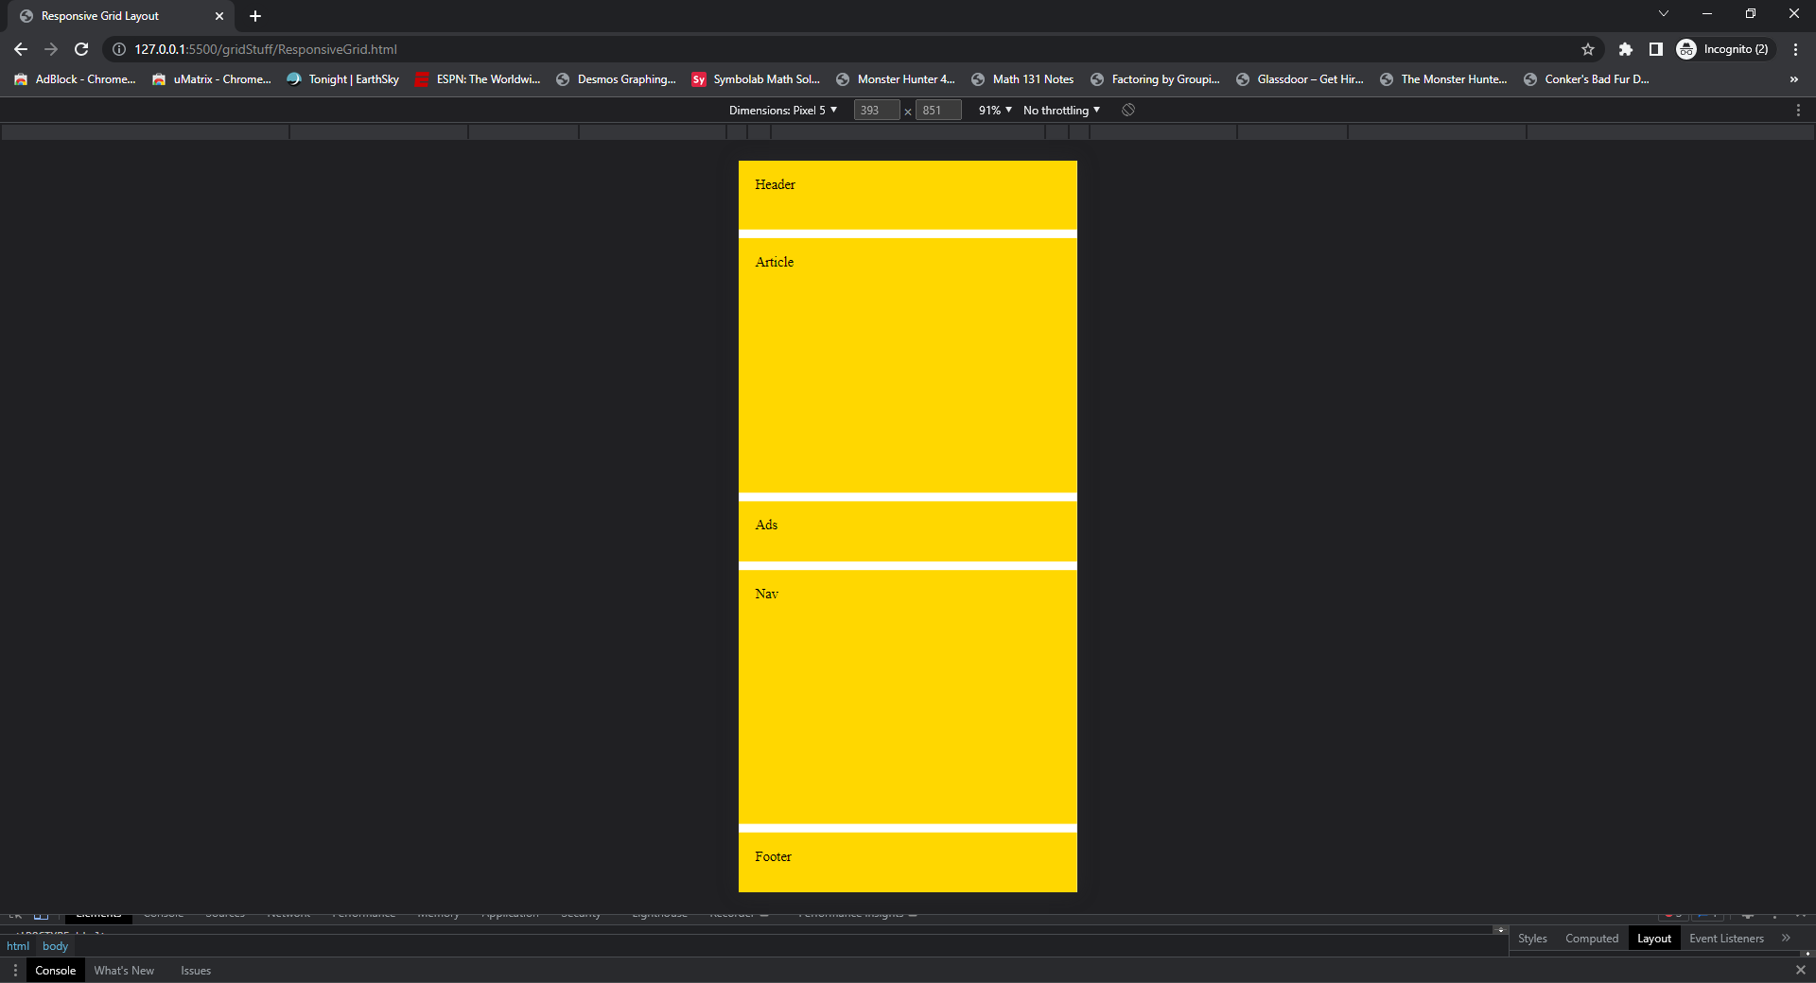Switch to the Styles pane tab
1816x983 pixels.
[1532, 939]
